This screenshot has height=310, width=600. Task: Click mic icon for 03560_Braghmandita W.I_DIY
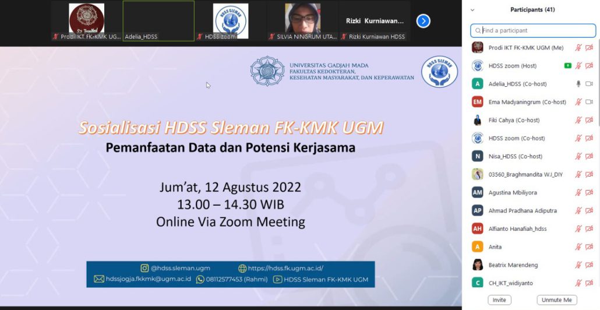pyautogui.click(x=578, y=174)
